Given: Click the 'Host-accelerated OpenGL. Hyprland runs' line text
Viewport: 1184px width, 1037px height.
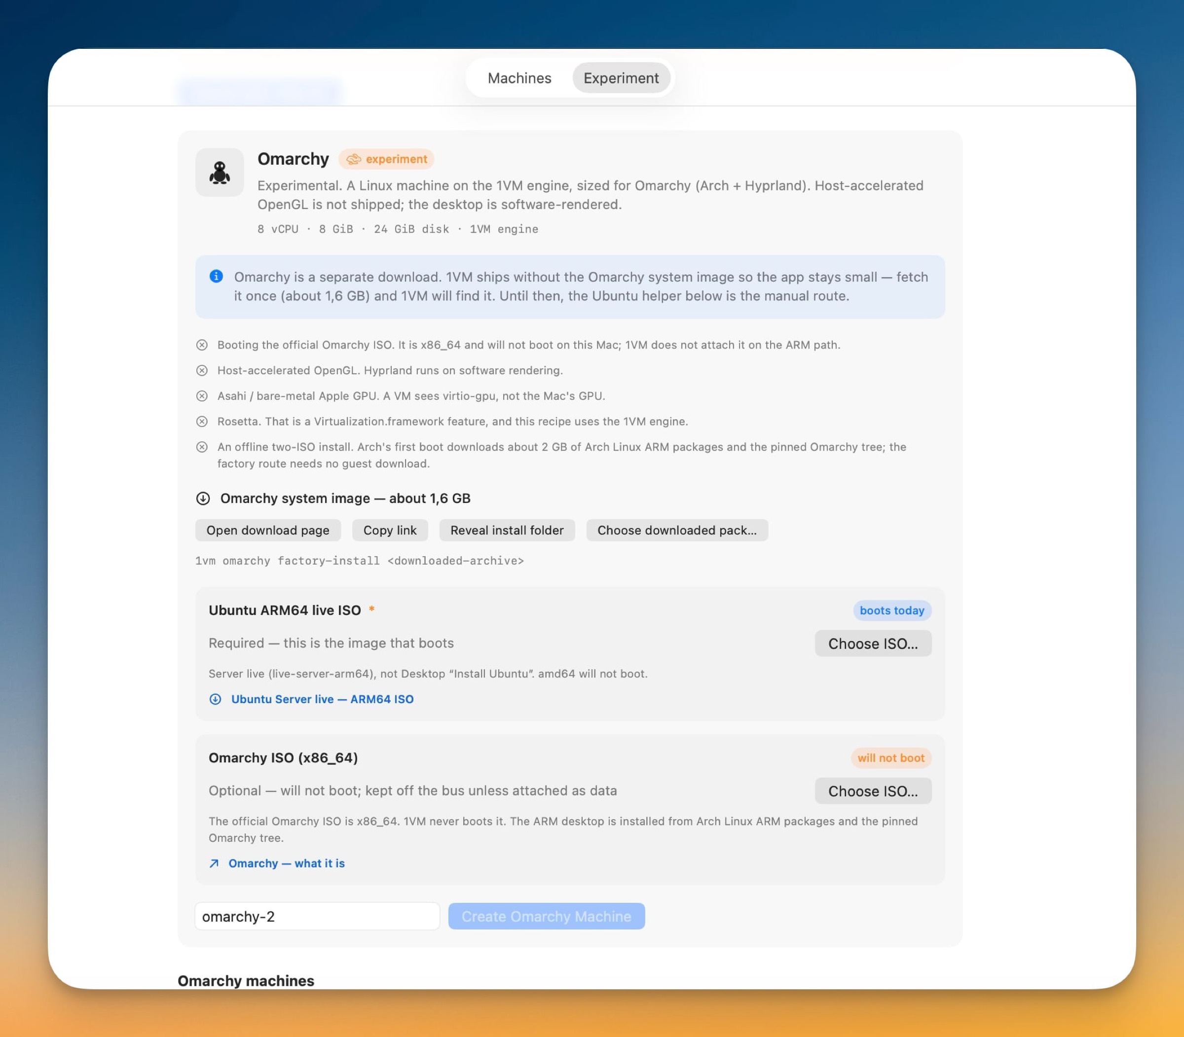Looking at the screenshot, I should (x=390, y=370).
